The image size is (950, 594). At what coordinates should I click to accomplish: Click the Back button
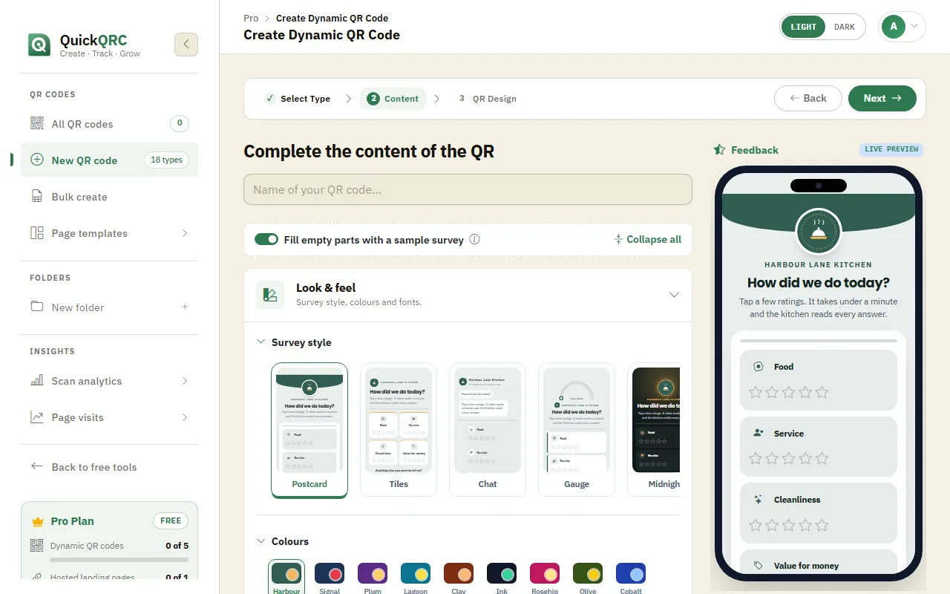coord(808,98)
